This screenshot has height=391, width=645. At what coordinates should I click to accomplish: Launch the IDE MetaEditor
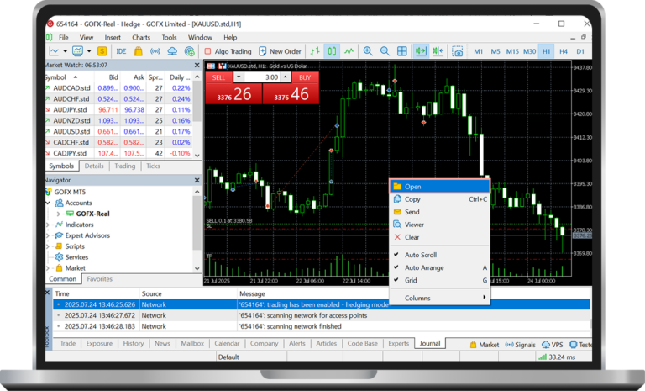click(x=121, y=51)
